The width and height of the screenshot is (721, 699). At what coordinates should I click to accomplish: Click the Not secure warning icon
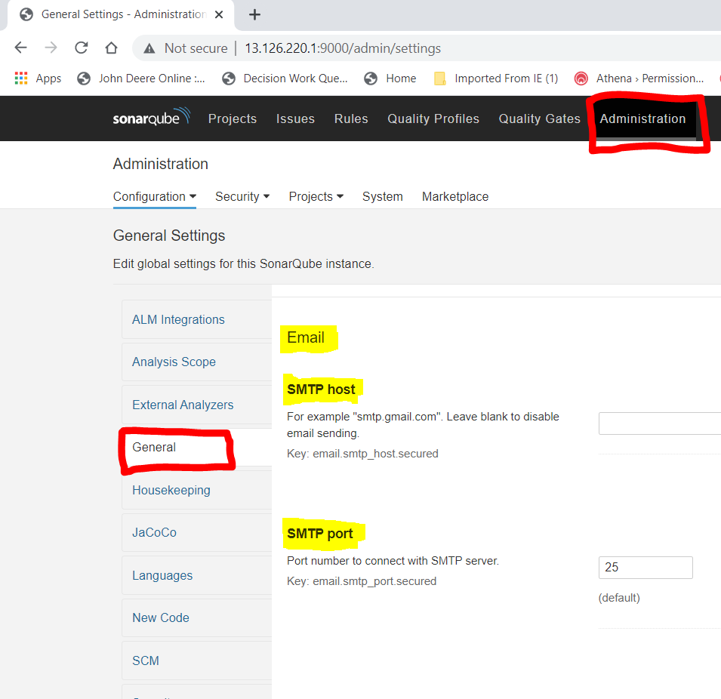point(152,48)
